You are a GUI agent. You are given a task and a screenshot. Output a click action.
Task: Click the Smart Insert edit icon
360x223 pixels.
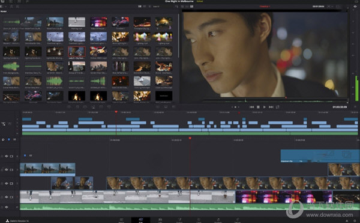tap(69, 107)
